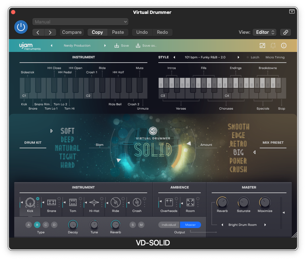
Task: Click the master Reverb knob
Action: (222, 202)
